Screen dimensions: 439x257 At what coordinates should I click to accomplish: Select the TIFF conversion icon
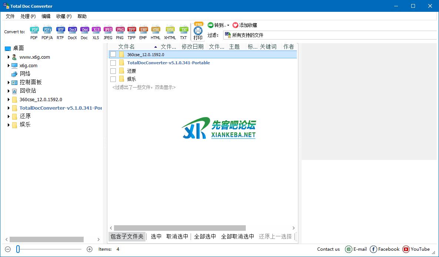(x=131, y=30)
